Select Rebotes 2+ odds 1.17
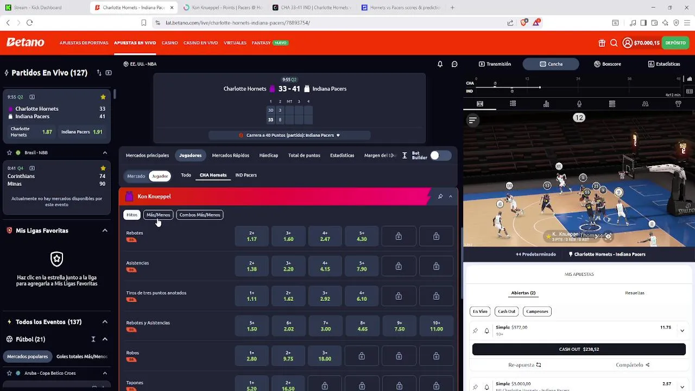 pyautogui.click(x=252, y=236)
